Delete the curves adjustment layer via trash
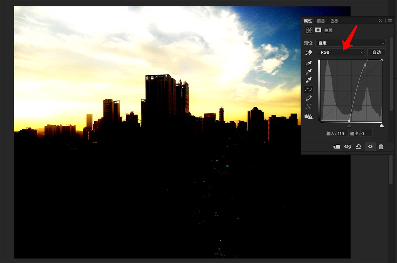This screenshot has width=397, height=263. click(381, 147)
